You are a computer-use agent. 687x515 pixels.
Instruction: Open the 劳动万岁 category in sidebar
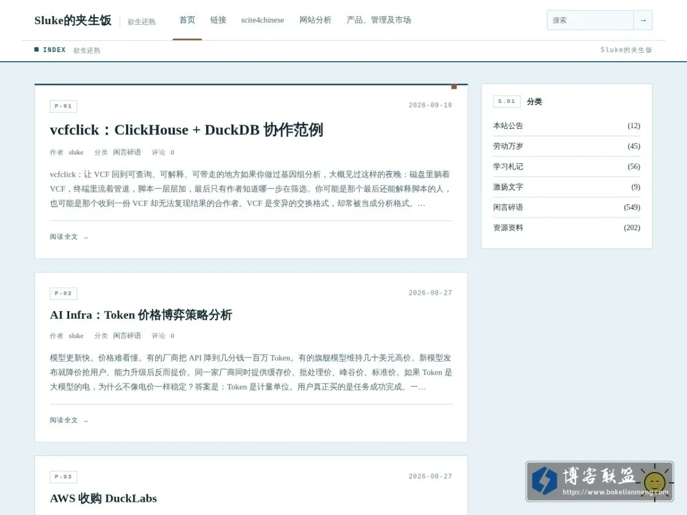508,146
